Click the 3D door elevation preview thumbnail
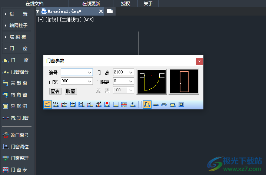The width and height of the screenshot is (266, 175). tap(184, 82)
